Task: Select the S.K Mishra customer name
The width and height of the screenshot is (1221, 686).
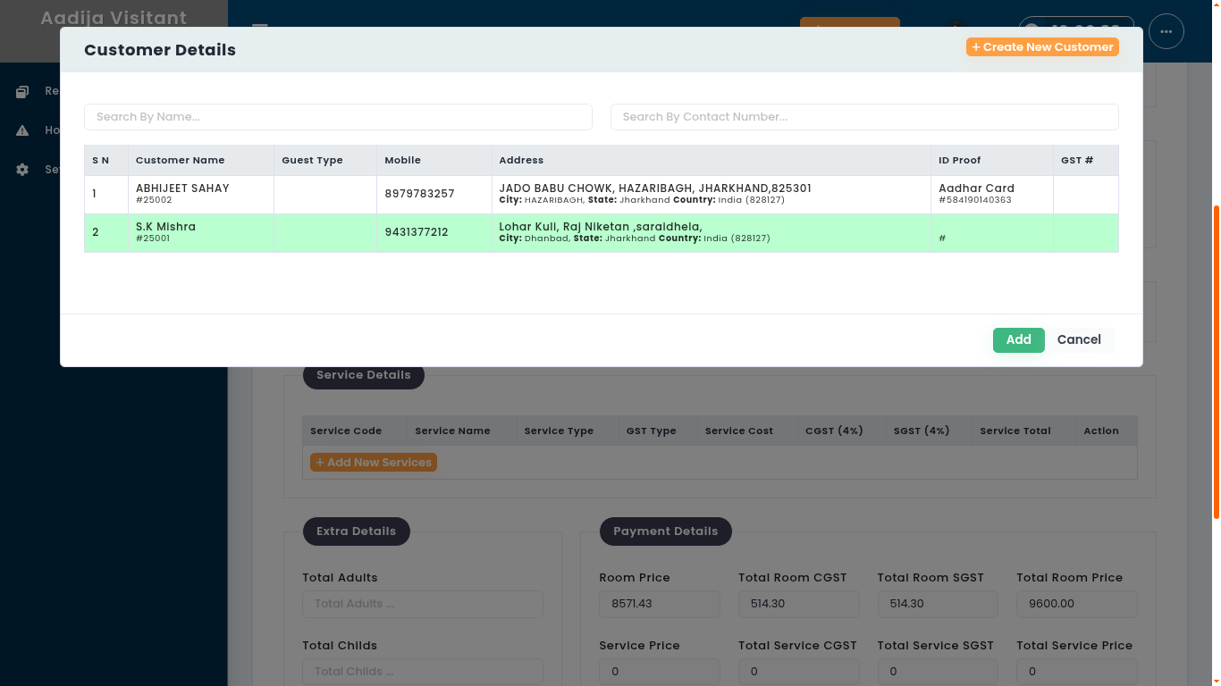Action: pyautogui.click(x=165, y=227)
